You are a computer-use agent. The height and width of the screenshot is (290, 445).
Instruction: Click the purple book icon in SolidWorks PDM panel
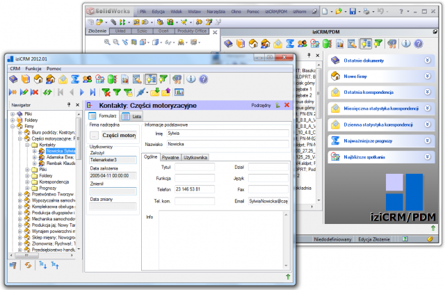[229, 44]
